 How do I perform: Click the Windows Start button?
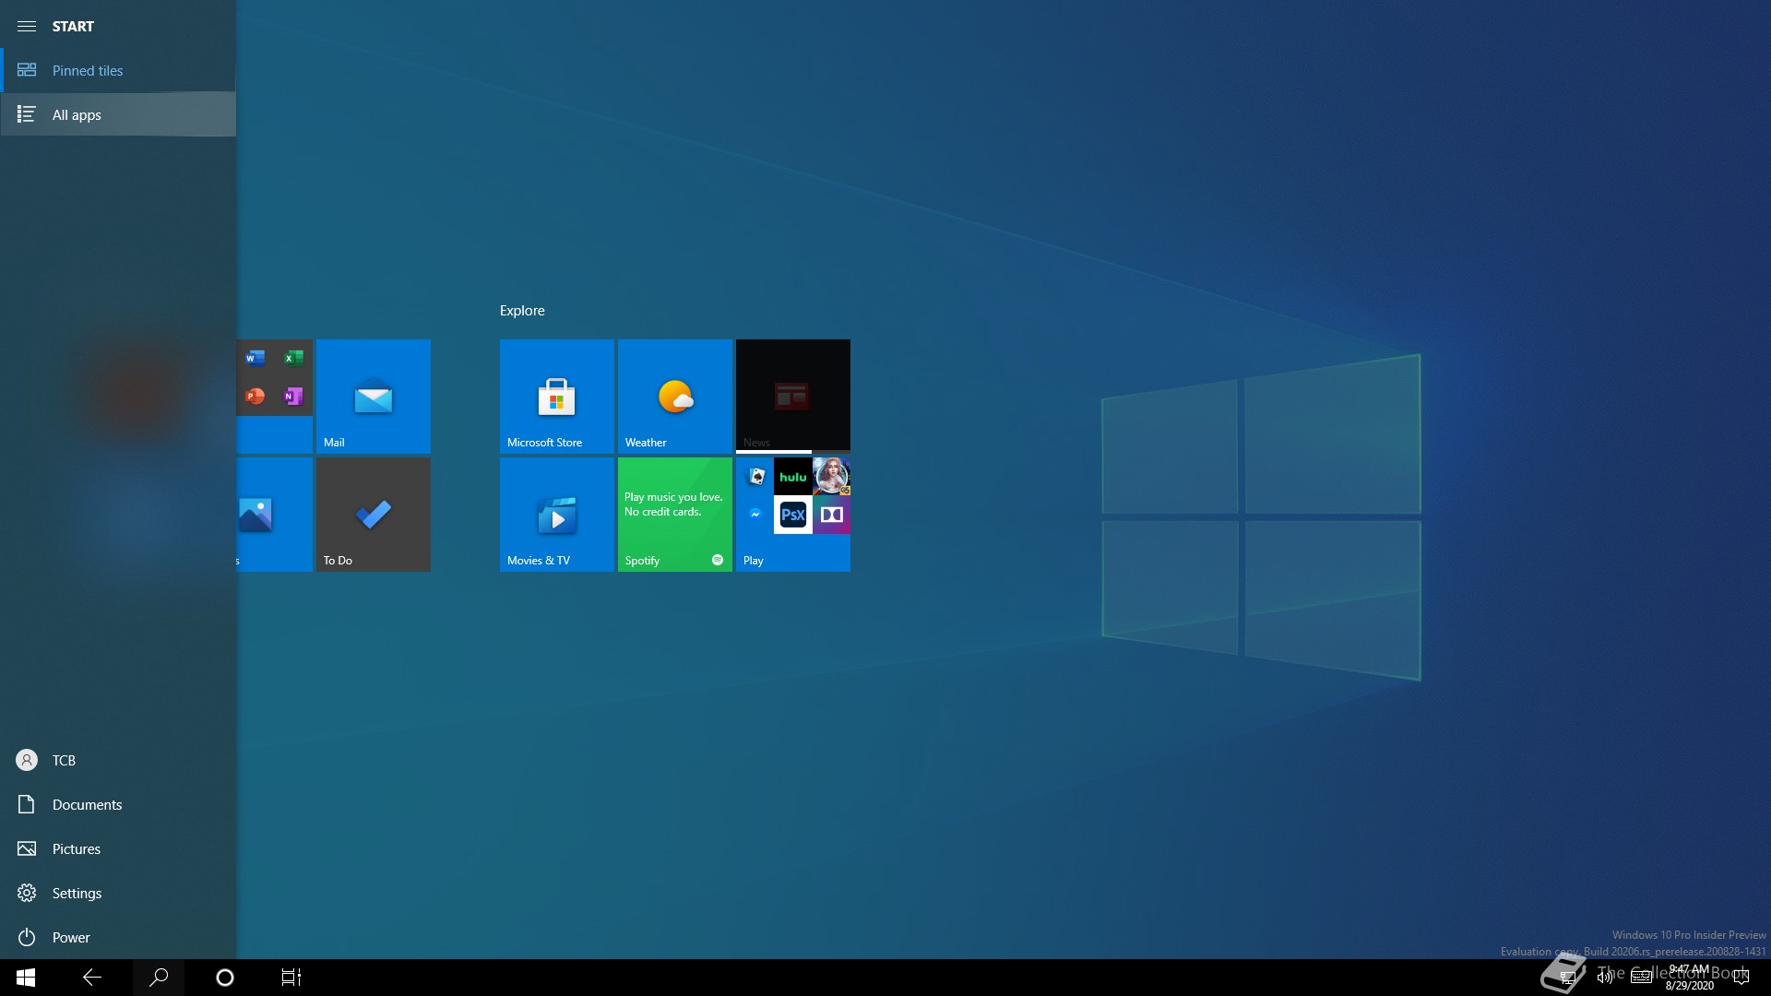(x=26, y=978)
